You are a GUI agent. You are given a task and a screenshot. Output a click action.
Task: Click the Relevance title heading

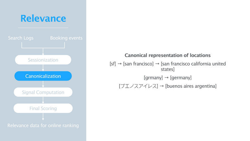coord(43,18)
